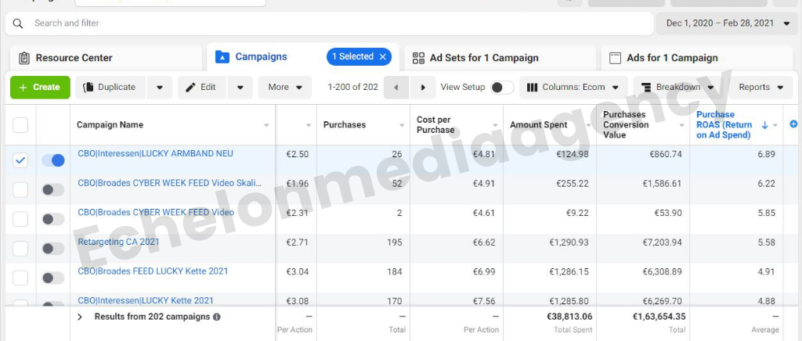Click the 6.22 ROAS value
The height and width of the screenshot is (341, 802).
coord(766,184)
